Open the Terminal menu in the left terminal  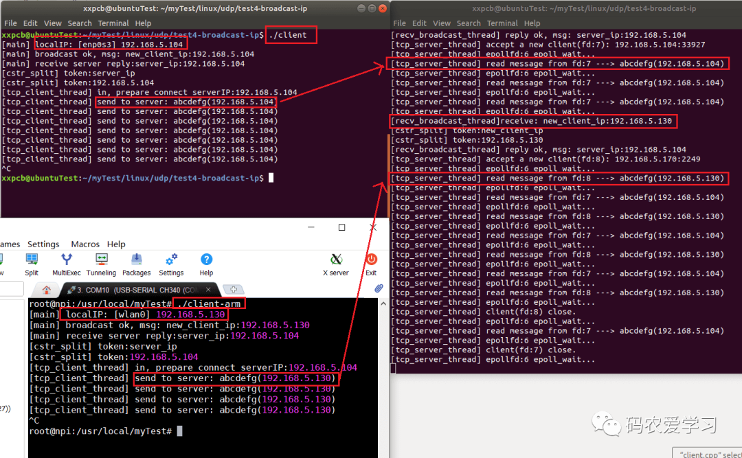click(113, 23)
